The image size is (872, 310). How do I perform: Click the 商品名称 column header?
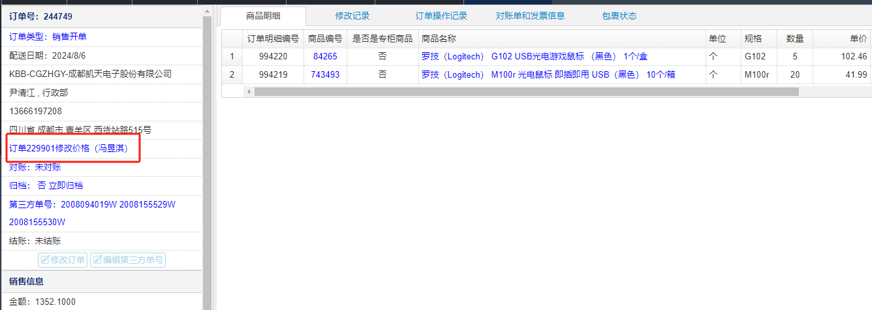pos(561,39)
